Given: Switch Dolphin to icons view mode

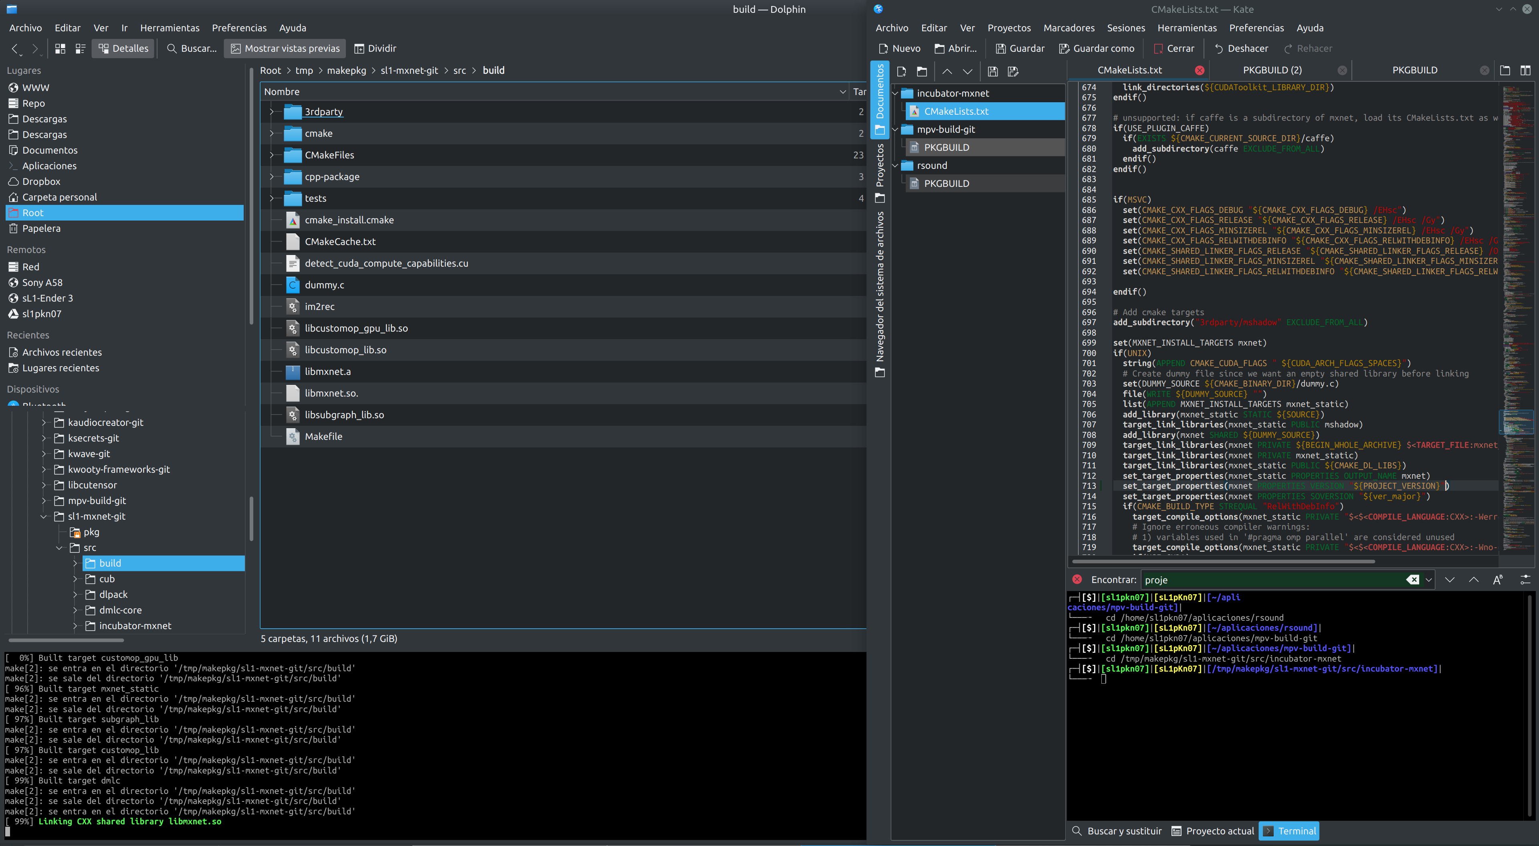Looking at the screenshot, I should [x=60, y=49].
